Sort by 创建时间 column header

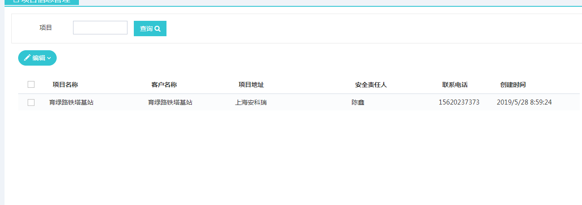click(x=513, y=85)
